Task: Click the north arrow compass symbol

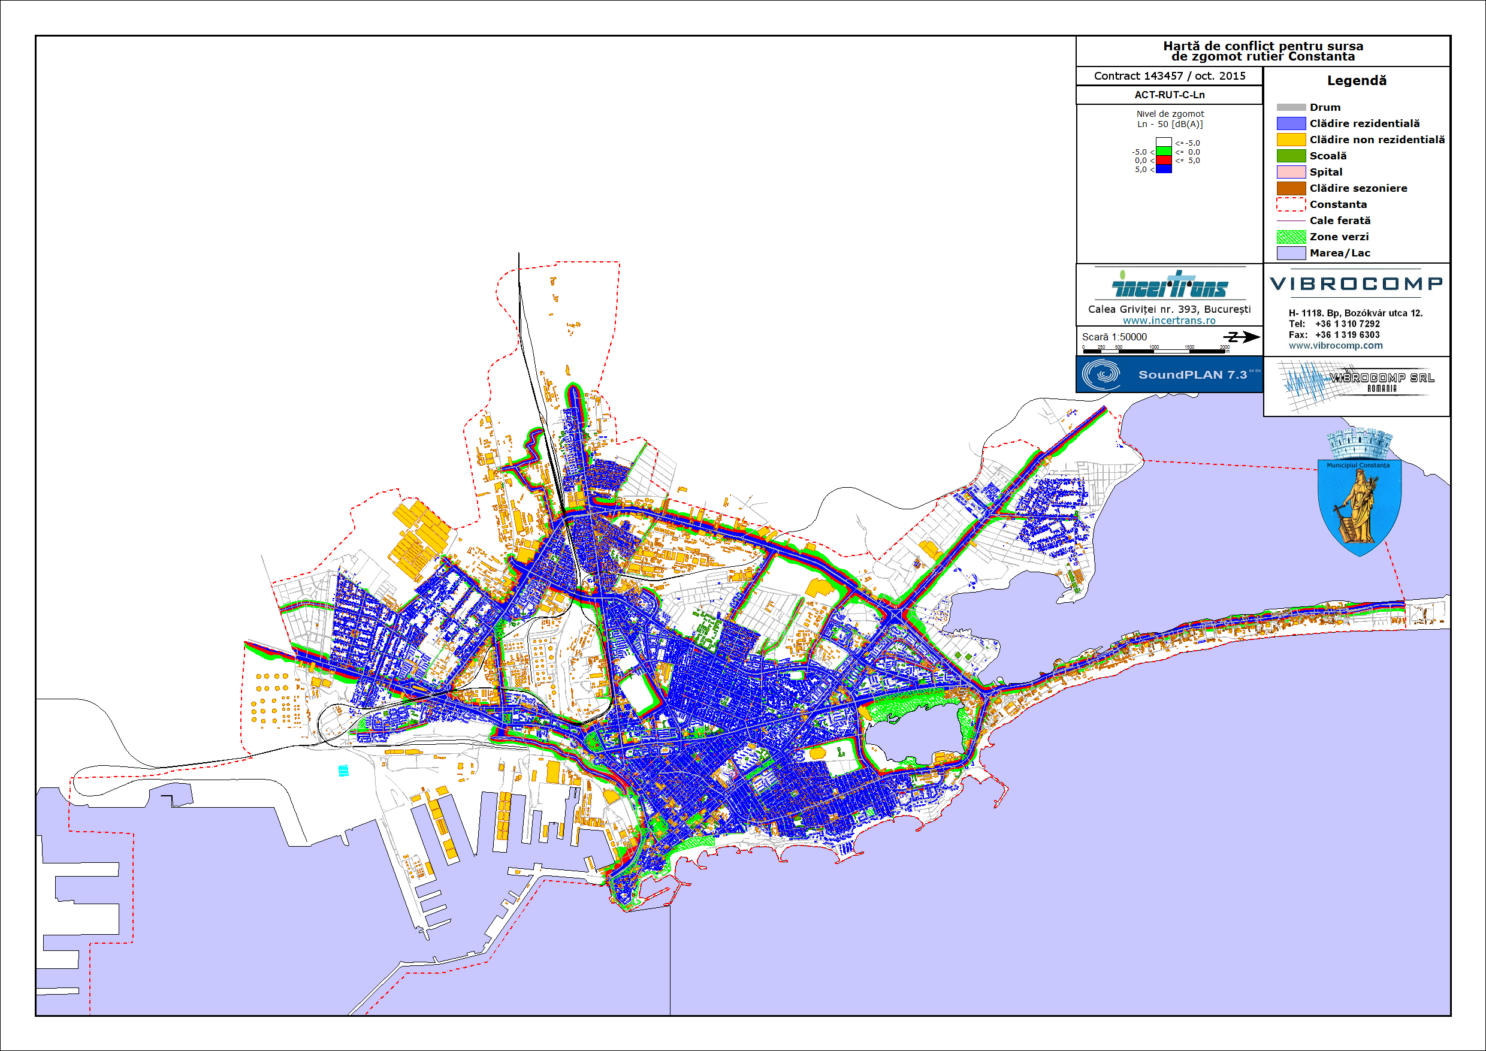Action: [x=1243, y=337]
